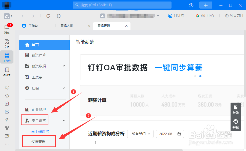The image size is (246, 151).
Task: Open the 通讯录 contacts sidebar icon
Action: coord(7,72)
